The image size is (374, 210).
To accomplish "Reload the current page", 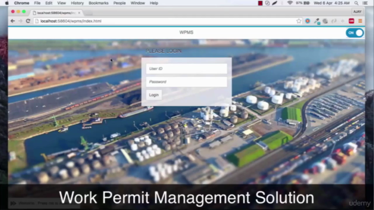I will coord(28,21).
